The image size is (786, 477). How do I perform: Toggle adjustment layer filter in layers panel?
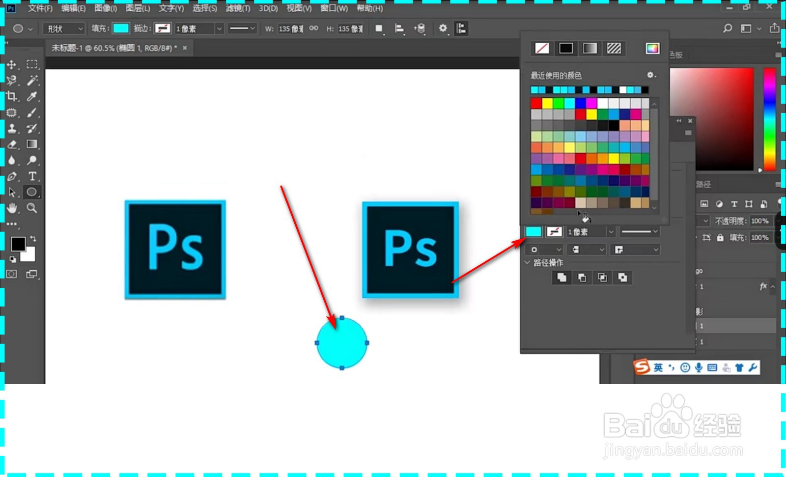click(x=719, y=204)
